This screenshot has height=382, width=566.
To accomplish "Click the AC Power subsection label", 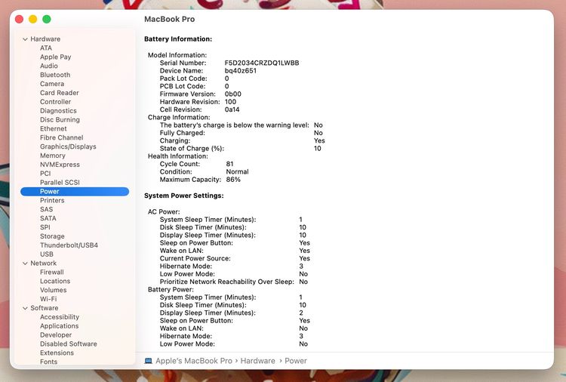I will [164, 212].
